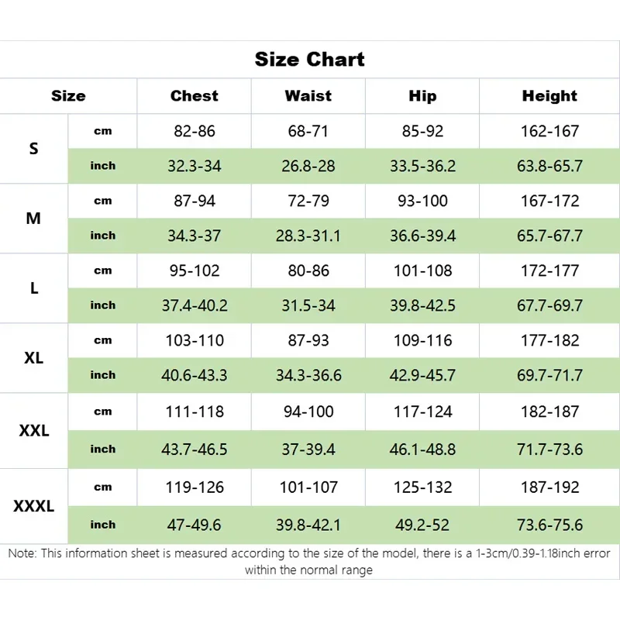The image size is (620, 620).
Task: Click the Hip column header
Action: 422,96
